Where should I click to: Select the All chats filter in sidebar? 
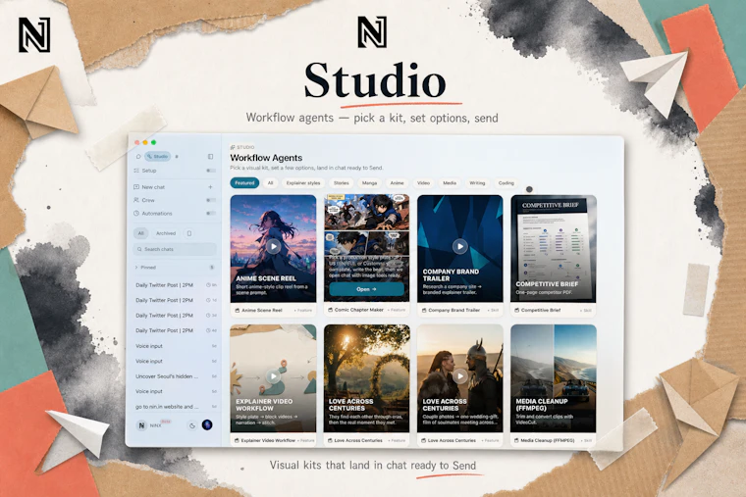click(x=140, y=233)
